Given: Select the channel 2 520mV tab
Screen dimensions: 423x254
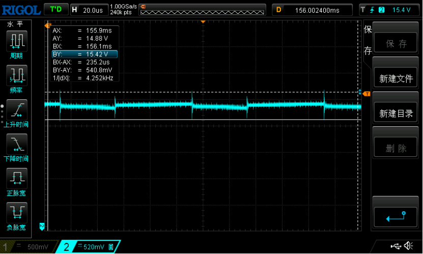Looking at the screenshot, I should pos(89,247).
